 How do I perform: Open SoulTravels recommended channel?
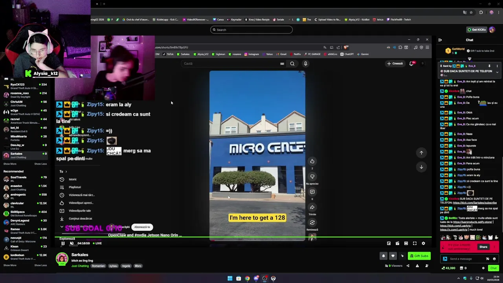pos(25,179)
